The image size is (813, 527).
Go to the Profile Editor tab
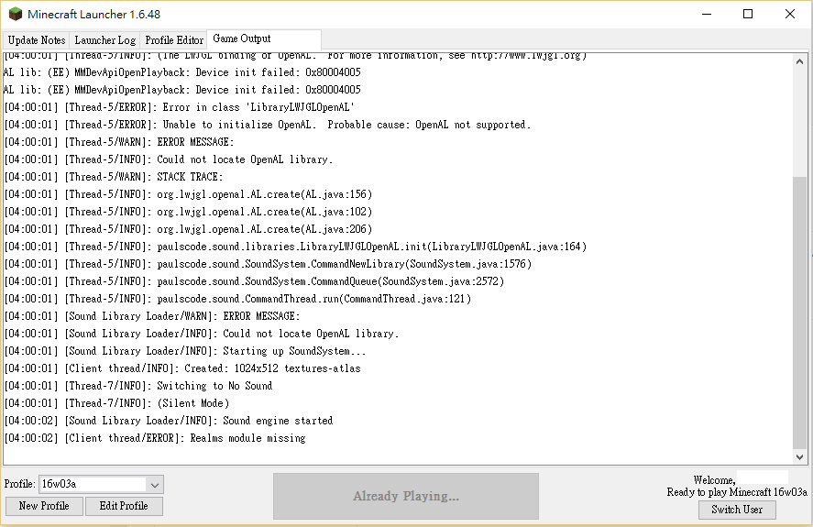(174, 40)
